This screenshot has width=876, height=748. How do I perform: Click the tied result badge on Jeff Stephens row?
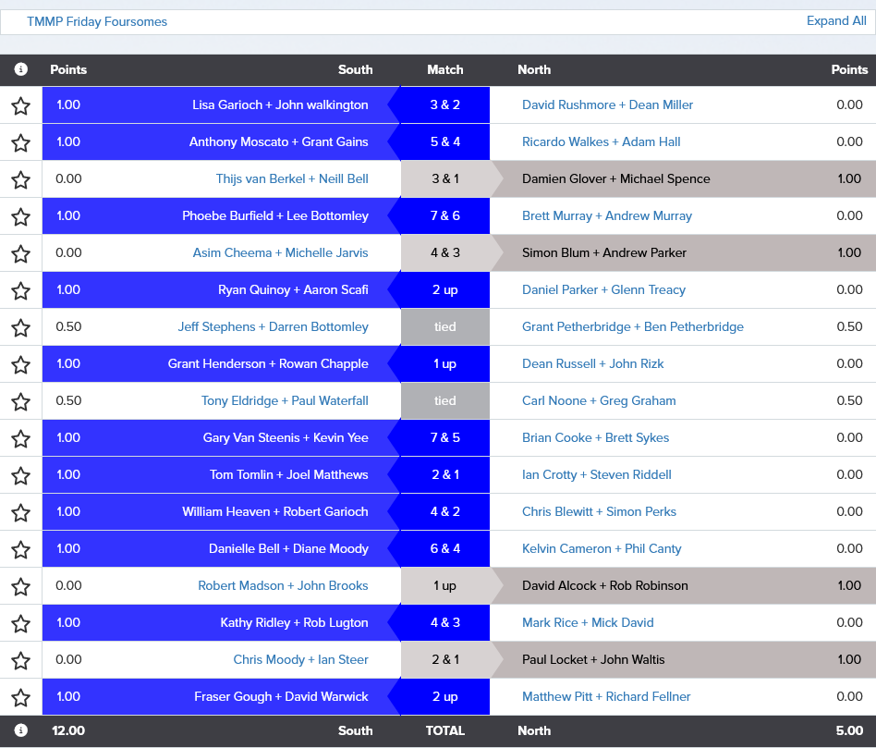(444, 326)
